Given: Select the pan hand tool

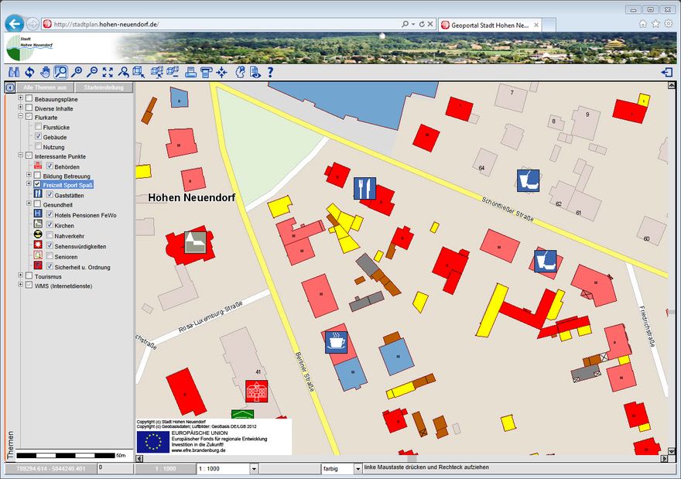Looking at the screenshot, I should click(45, 72).
